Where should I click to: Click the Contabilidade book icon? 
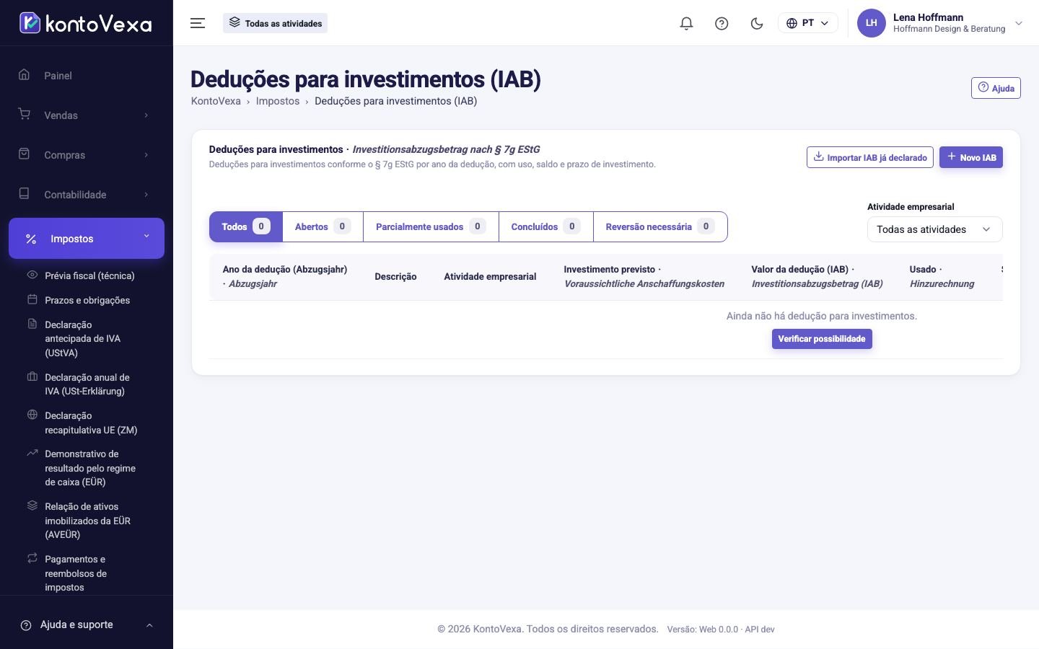[25, 194]
